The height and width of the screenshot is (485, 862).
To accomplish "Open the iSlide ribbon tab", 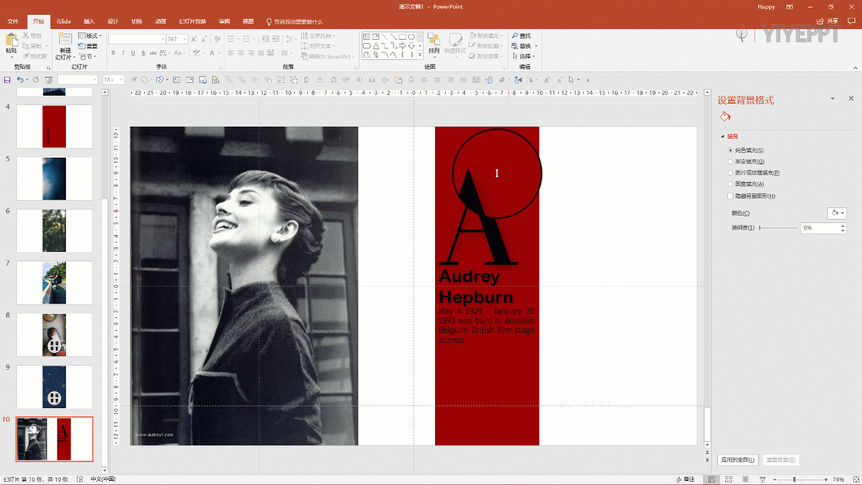I will click(x=64, y=22).
